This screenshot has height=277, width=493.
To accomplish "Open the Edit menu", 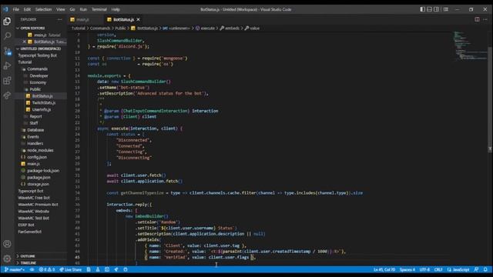I will tap(28, 9).
